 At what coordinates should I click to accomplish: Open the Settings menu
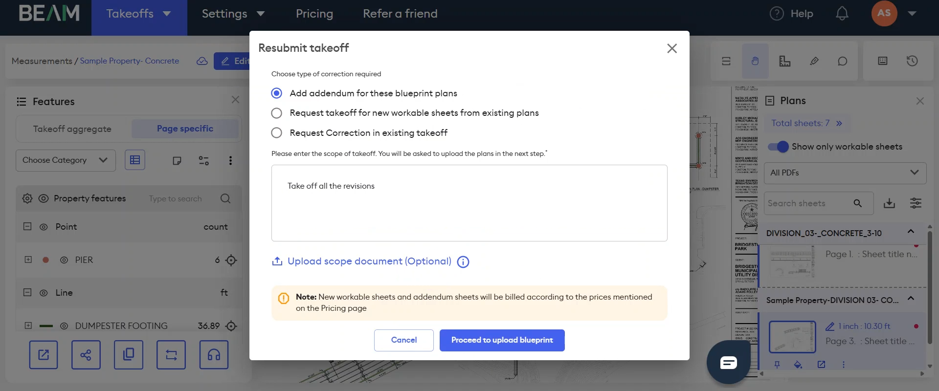tap(233, 14)
